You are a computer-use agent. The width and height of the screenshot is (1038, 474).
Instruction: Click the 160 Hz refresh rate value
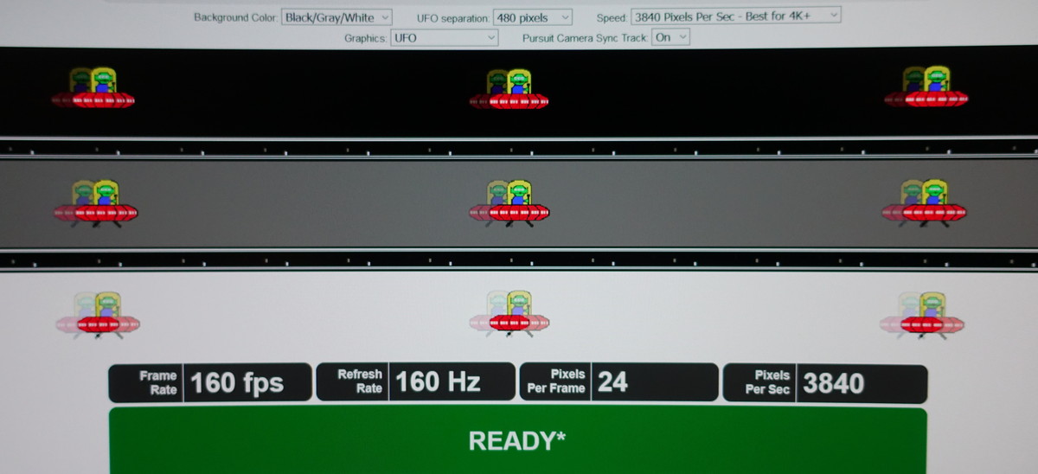pyautogui.click(x=438, y=381)
